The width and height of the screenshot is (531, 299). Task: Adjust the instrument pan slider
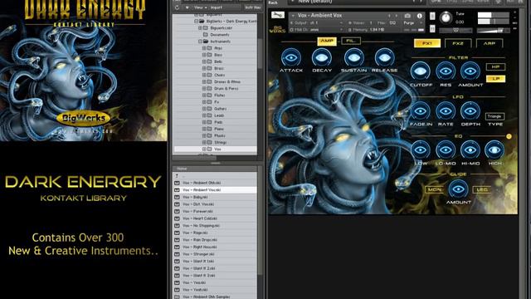(455, 31)
